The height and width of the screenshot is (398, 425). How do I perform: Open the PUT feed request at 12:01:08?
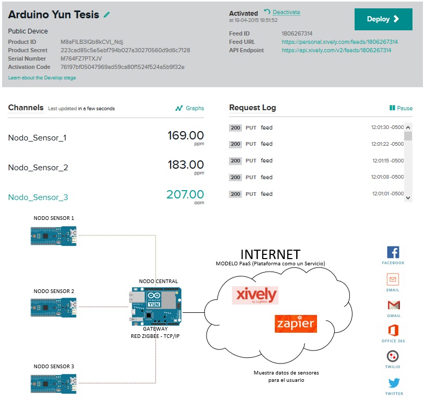click(x=317, y=177)
